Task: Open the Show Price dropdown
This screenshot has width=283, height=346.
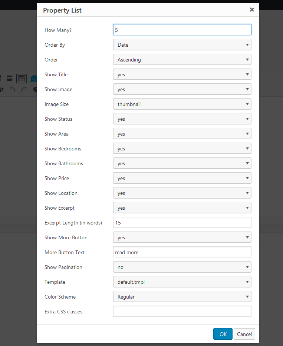Action: [x=182, y=178]
